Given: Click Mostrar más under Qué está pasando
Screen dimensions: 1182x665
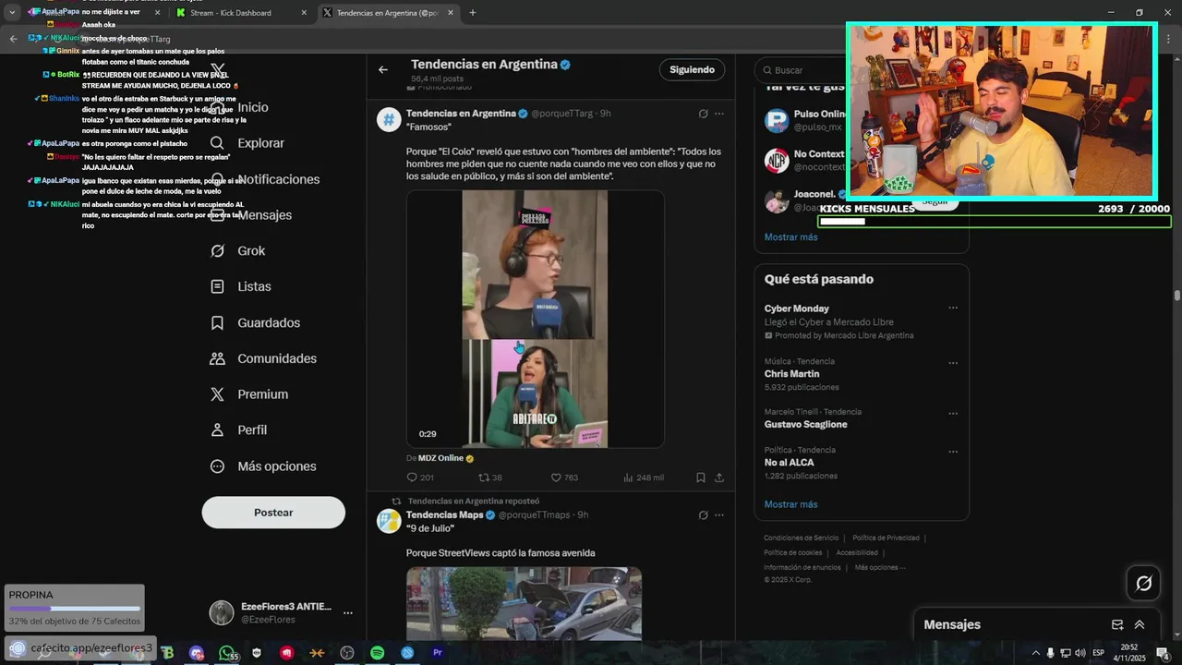Looking at the screenshot, I should (x=790, y=504).
